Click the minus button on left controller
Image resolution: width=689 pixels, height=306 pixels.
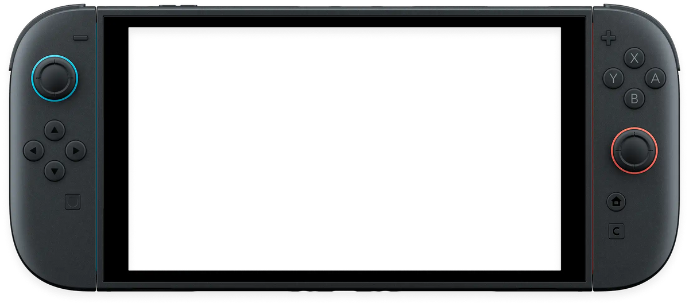(81, 38)
